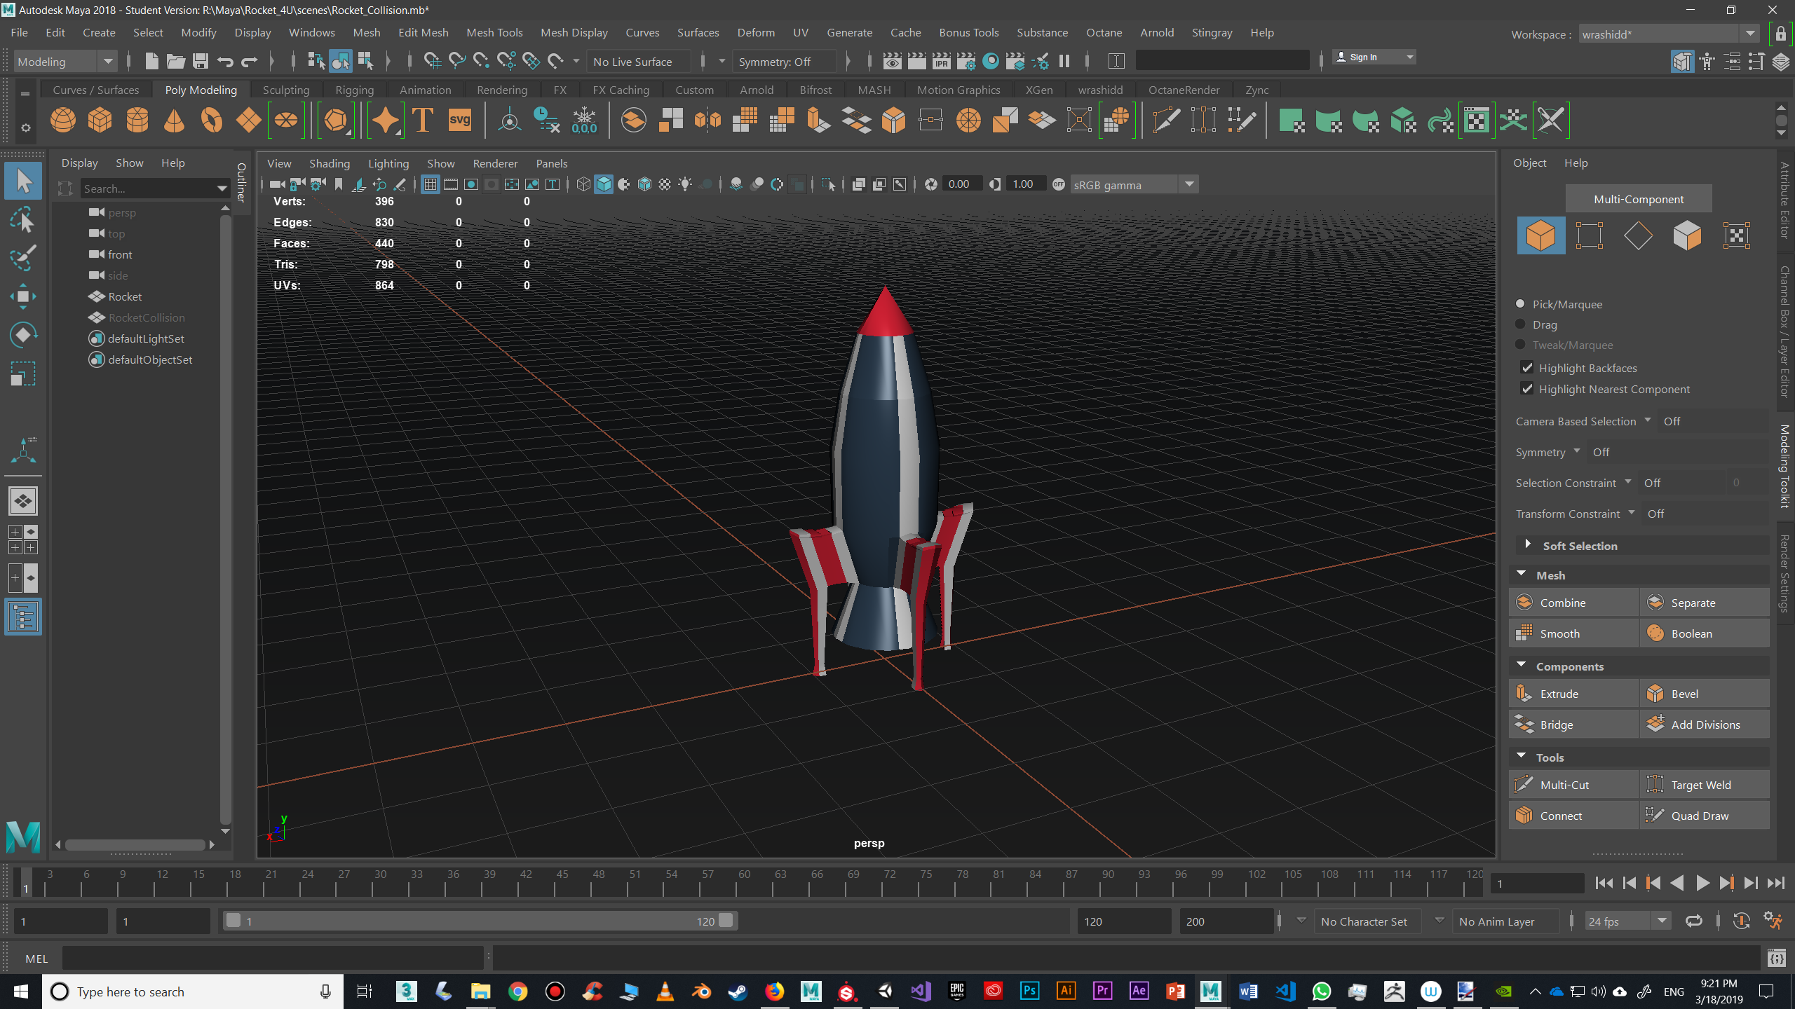Click the SVG import shelf icon
This screenshot has height=1009, width=1795.
pos(460,121)
